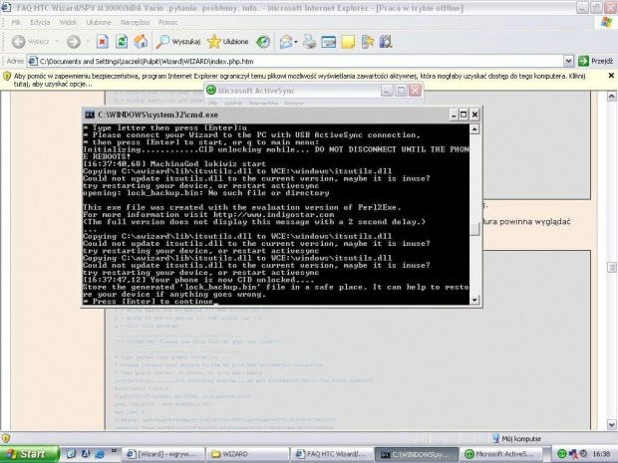Viewport: 618px width, 463px height.
Task: Open Wyszukaj search in toolbar
Action: click(x=178, y=42)
